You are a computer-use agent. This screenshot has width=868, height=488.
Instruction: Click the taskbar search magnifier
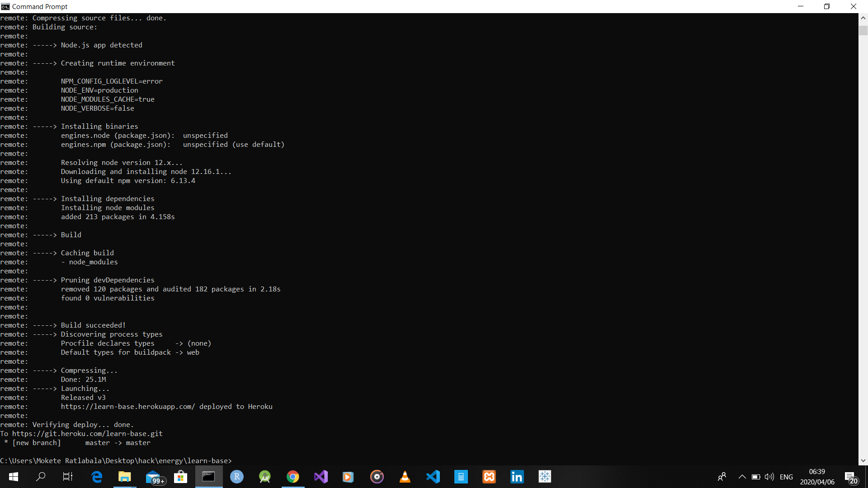point(41,477)
